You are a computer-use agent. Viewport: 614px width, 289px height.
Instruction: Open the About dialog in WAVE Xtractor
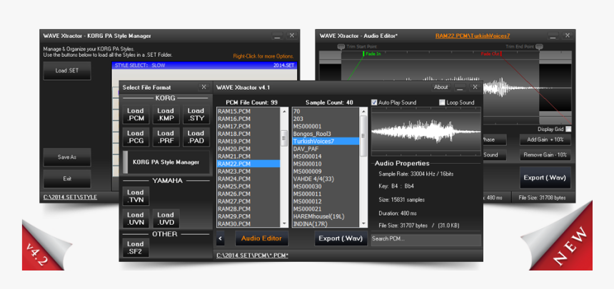tap(441, 87)
